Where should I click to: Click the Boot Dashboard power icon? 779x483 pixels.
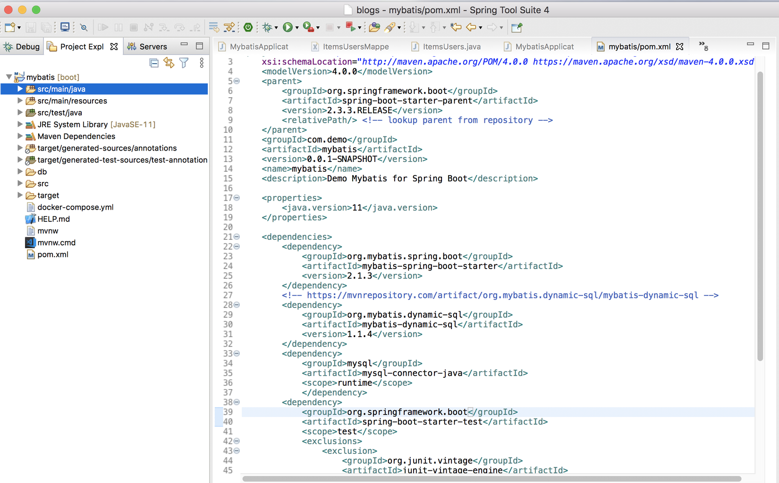tap(248, 27)
